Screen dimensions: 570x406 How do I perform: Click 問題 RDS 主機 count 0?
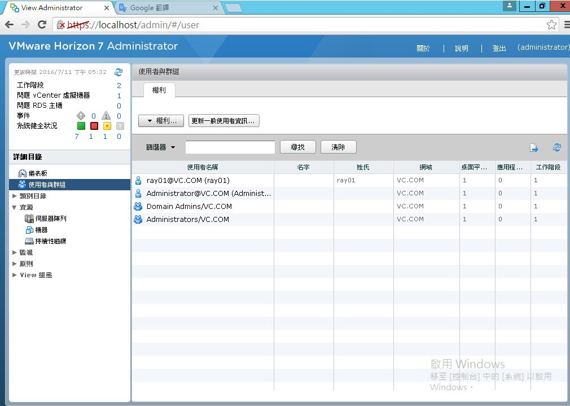coord(119,106)
